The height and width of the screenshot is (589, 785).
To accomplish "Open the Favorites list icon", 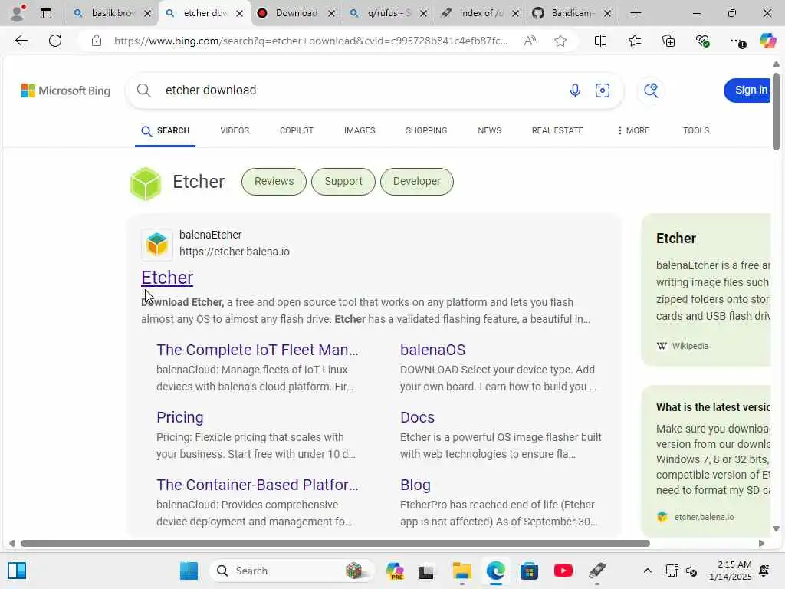I will (x=634, y=41).
